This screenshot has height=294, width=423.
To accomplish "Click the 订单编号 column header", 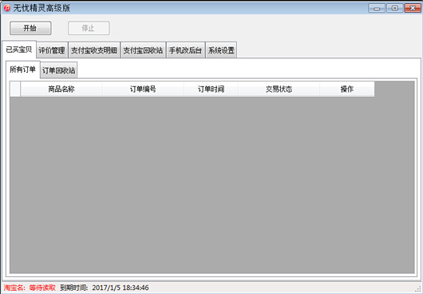I will 143,89.
